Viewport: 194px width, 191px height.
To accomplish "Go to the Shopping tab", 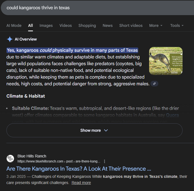I will [x=87, y=25].
